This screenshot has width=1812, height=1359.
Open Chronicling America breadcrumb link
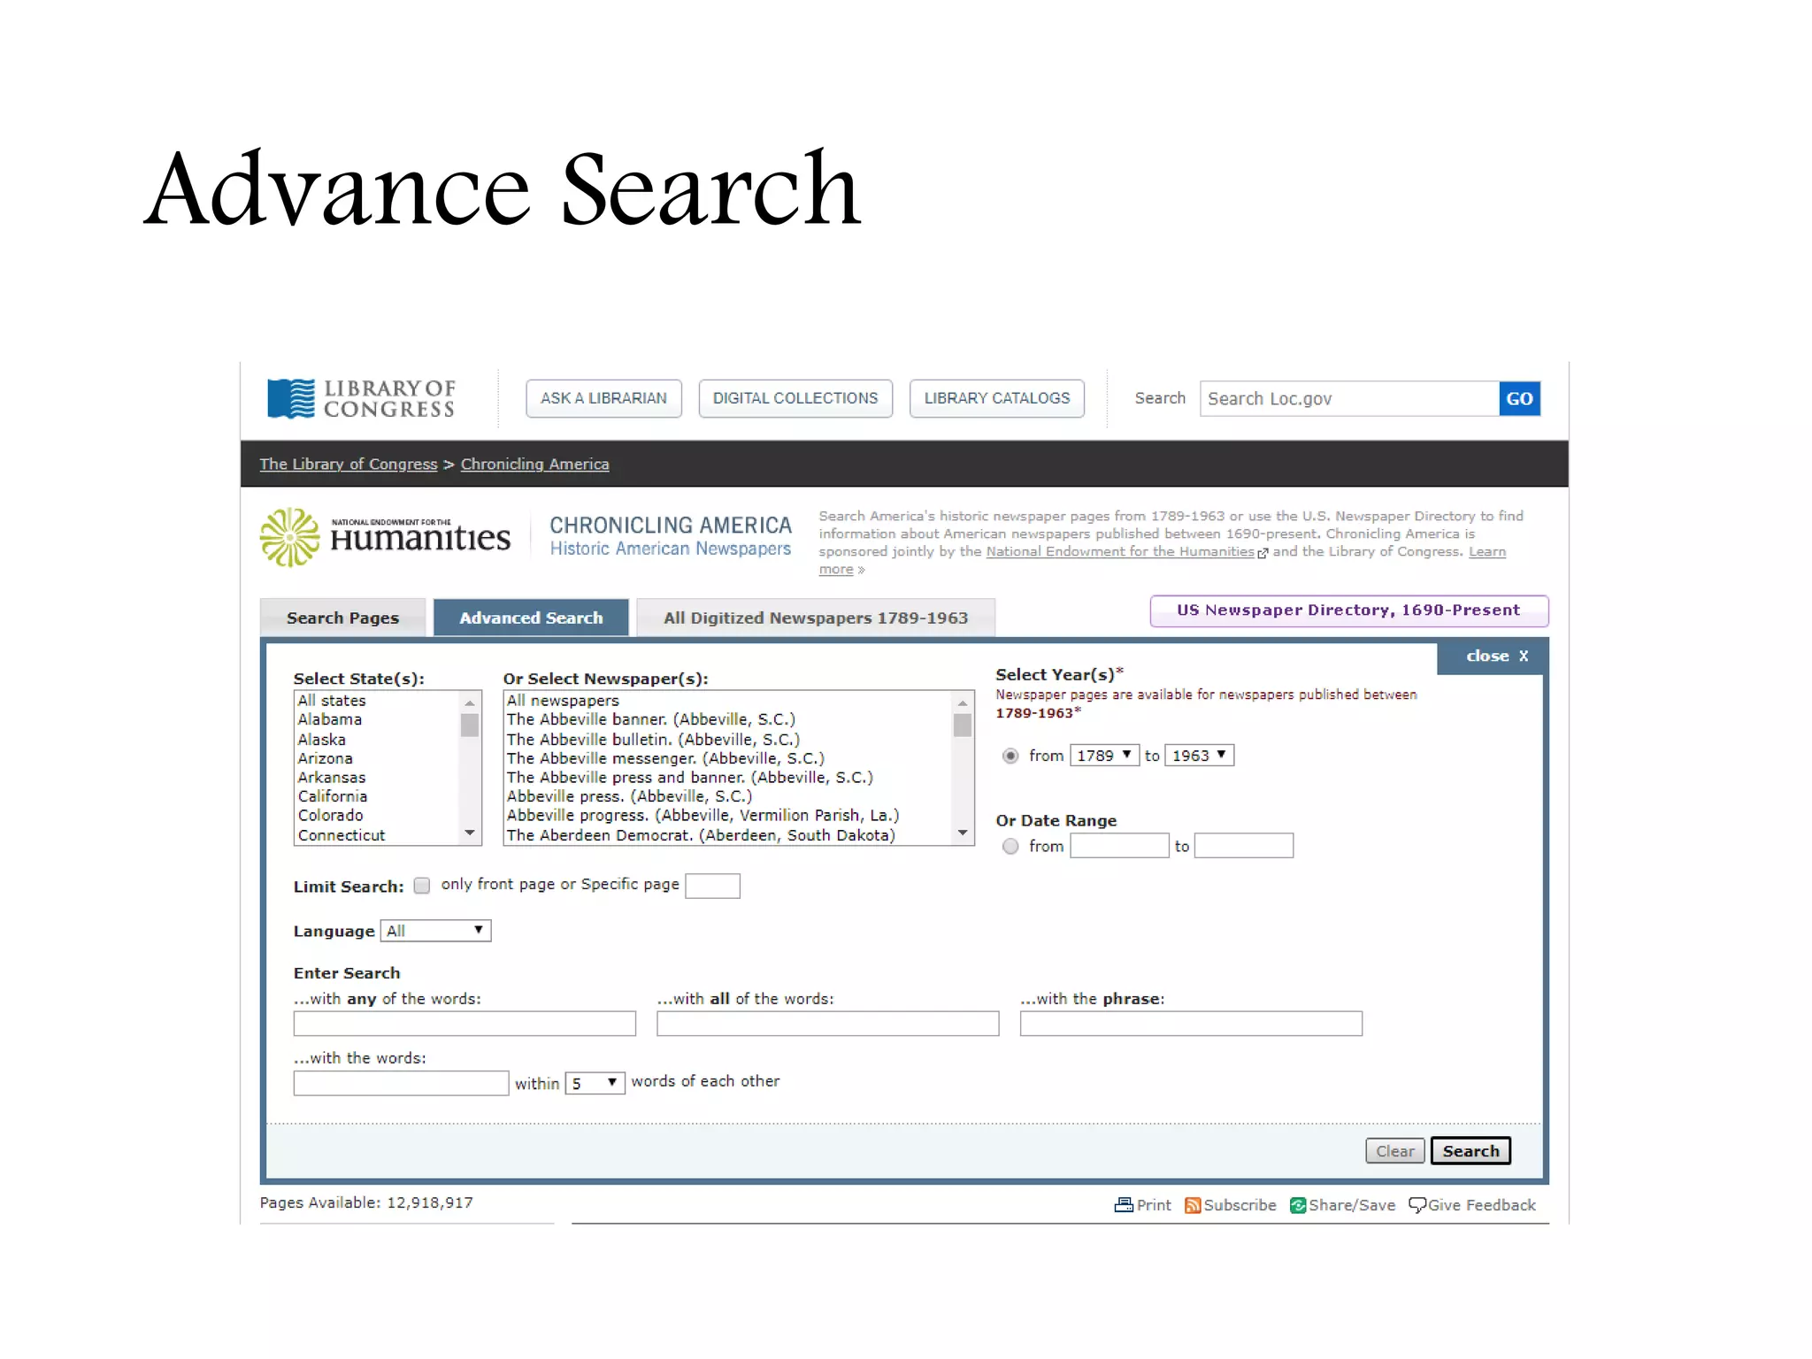(534, 465)
